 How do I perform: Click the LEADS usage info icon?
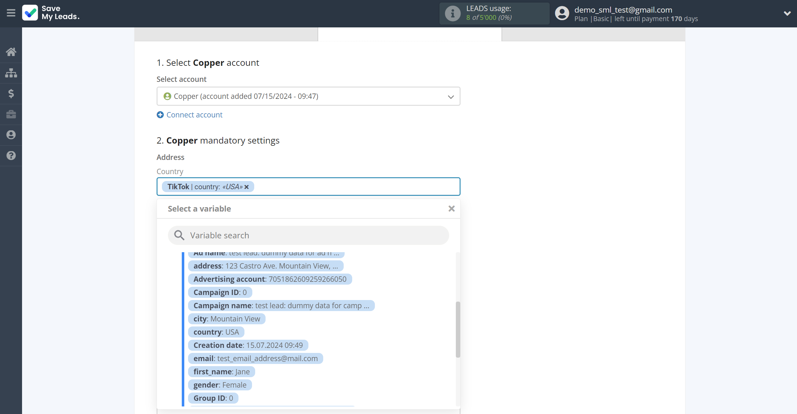[452, 14]
